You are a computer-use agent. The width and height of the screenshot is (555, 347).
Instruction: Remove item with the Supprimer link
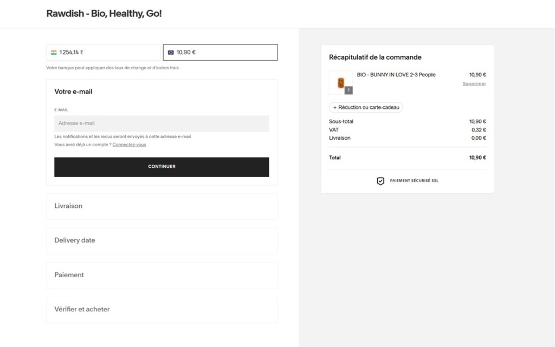(474, 84)
